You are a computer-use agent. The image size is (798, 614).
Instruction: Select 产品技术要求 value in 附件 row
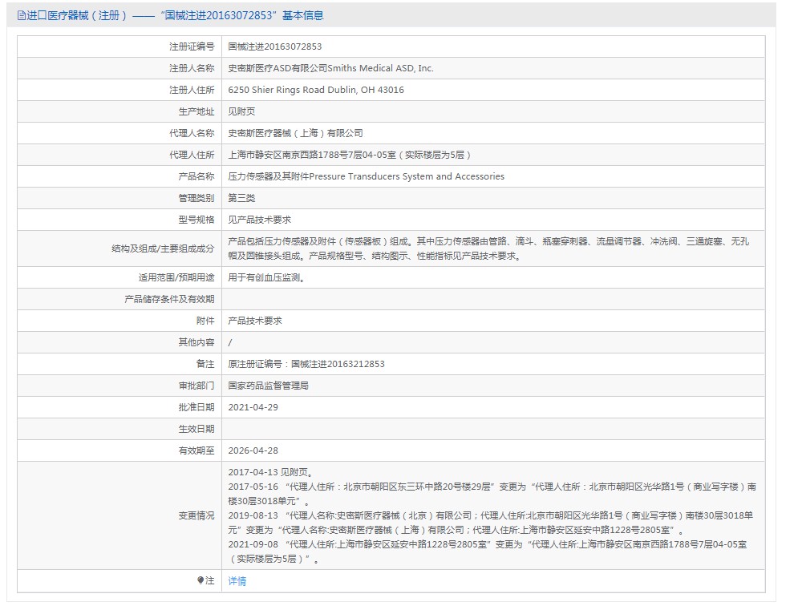pyautogui.click(x=254, y=321)
